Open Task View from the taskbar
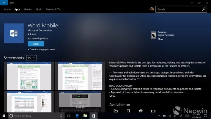Image resolution: width=211 pixels, height=119 pixels. click(68, 115)
